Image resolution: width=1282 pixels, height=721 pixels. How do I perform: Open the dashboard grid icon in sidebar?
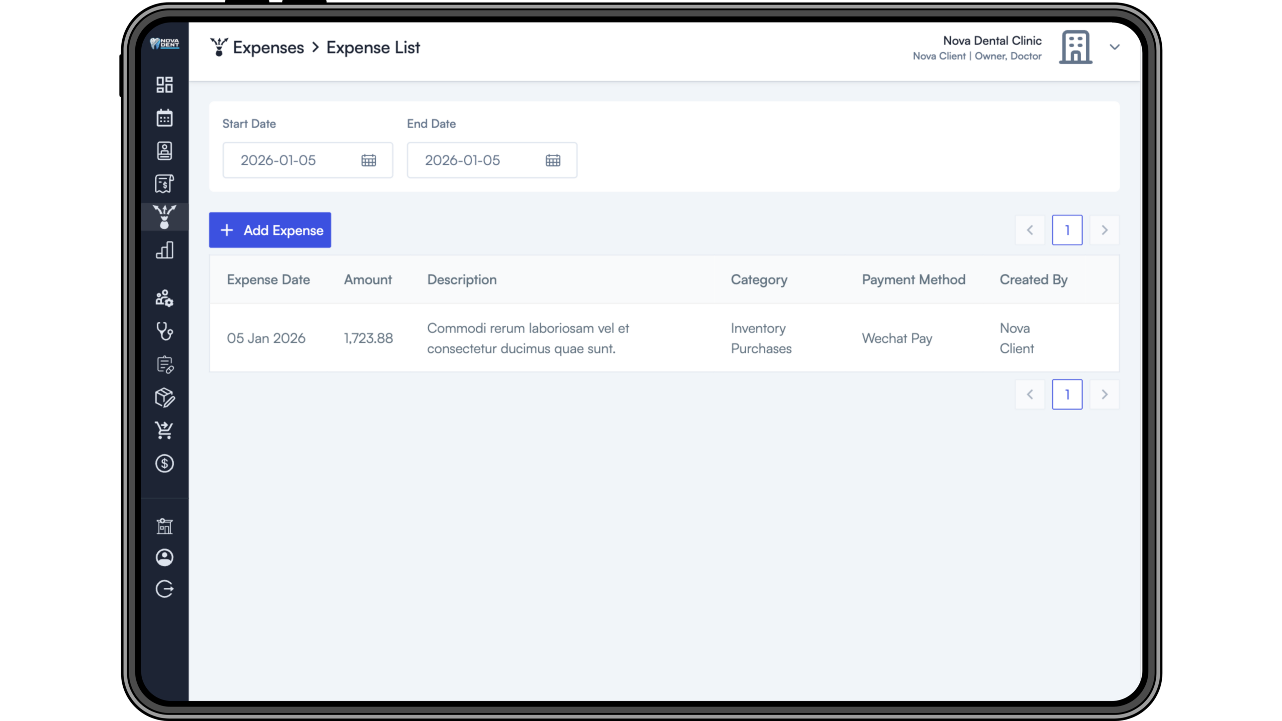pyautogui.click(x=164, y=85)
